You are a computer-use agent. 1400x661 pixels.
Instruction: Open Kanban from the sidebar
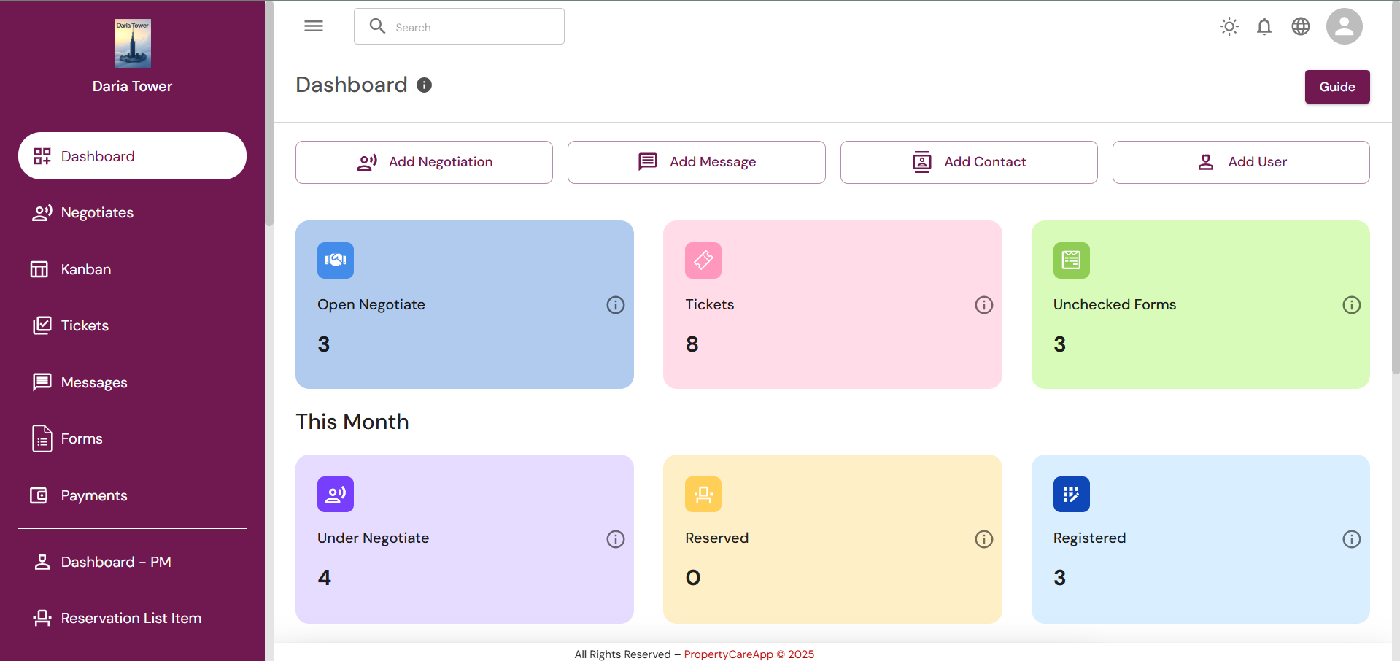pos(86,269)
